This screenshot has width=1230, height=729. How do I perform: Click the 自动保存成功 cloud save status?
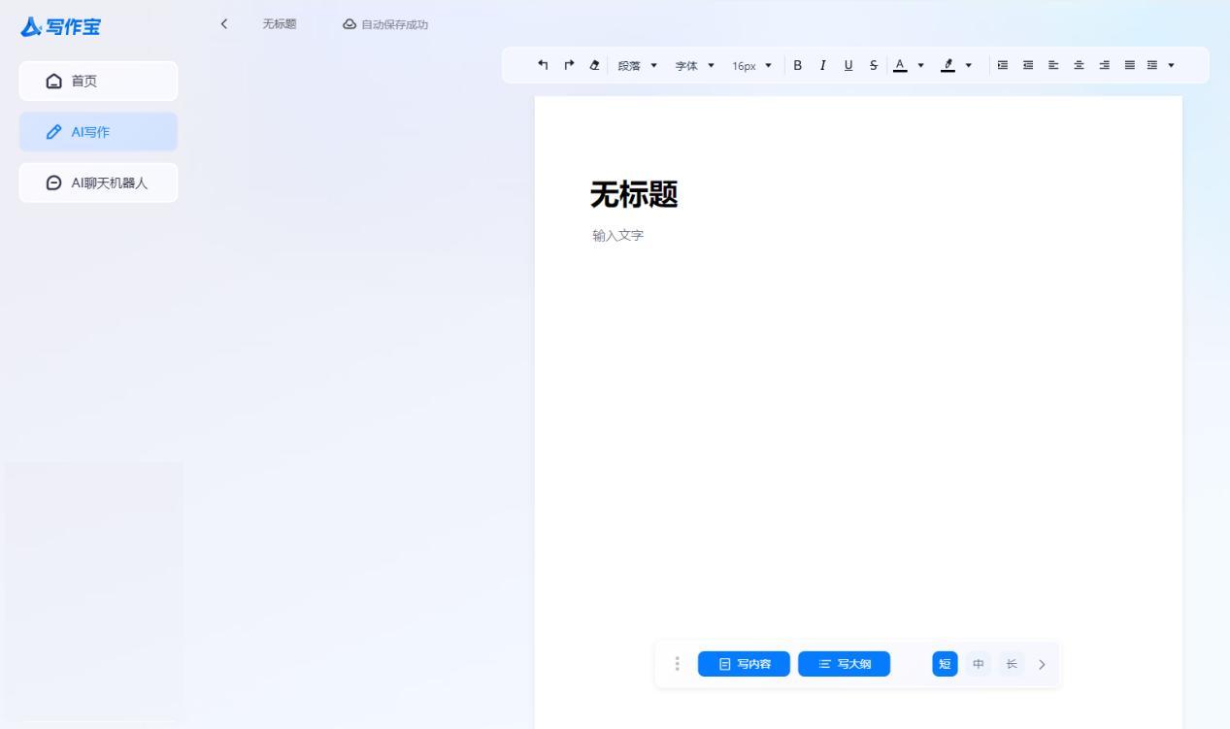click(x=385, y=24)
